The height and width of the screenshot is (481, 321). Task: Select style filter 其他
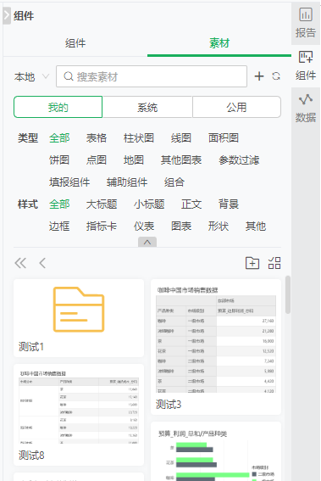coord(256,227)
